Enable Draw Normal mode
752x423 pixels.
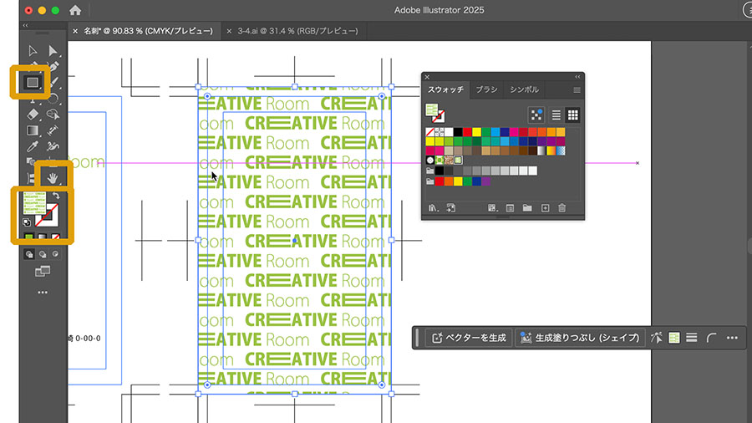coord(29,254)
